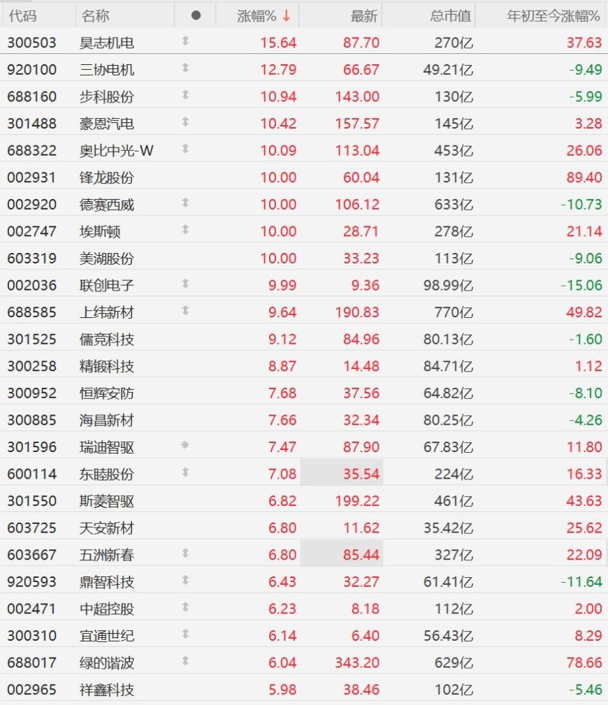This screenshot has height=705, width=608.
Task: Click the 名称 column header
Action: (x=95, y=16)
